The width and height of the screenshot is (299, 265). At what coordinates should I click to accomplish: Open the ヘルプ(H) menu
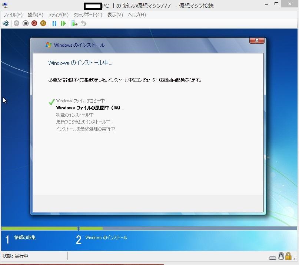coord(137,15)
